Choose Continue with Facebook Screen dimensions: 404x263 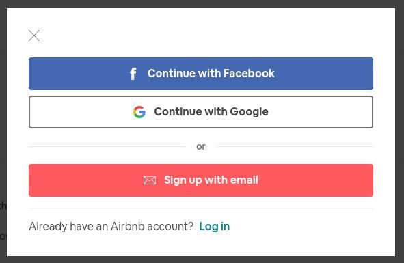201,74
